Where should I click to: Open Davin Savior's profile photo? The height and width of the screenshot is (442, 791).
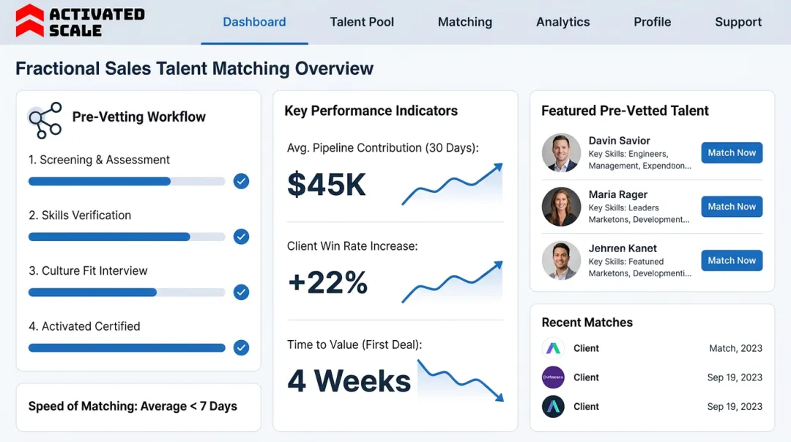(x=561, y=152)
